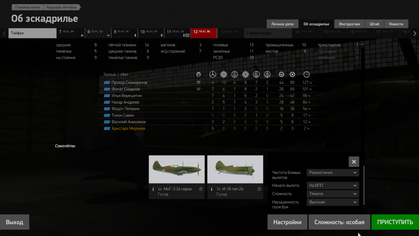Select highlighted pilot Аристарх Миронов
The width and height of the screenshot is (419, 236).
pos(207,128)
